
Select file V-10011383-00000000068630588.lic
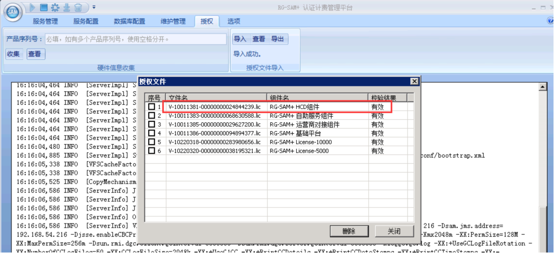pos(215,116)
